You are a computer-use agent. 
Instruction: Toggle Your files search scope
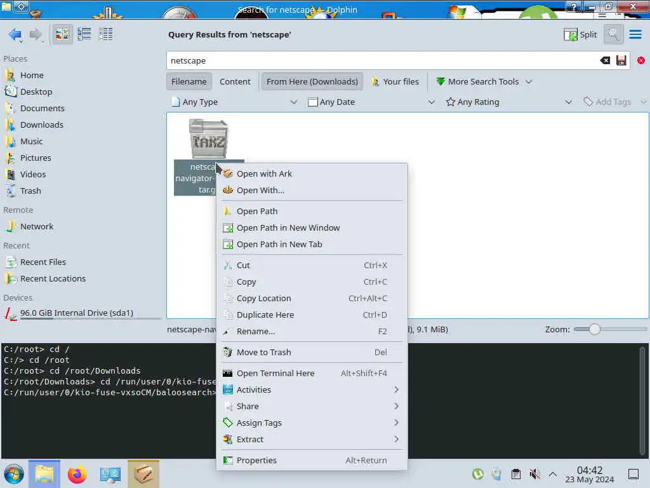click(395, 82)
